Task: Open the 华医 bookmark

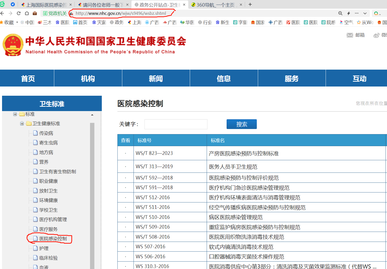Action: [x=187, y=23]
